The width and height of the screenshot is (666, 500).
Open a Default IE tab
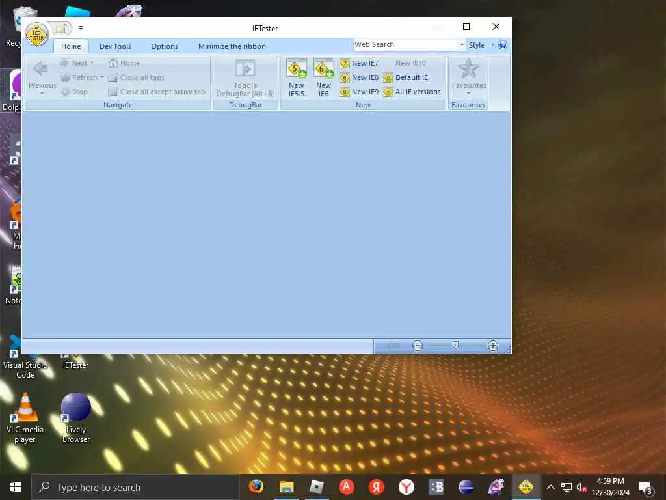coord(406,77)
